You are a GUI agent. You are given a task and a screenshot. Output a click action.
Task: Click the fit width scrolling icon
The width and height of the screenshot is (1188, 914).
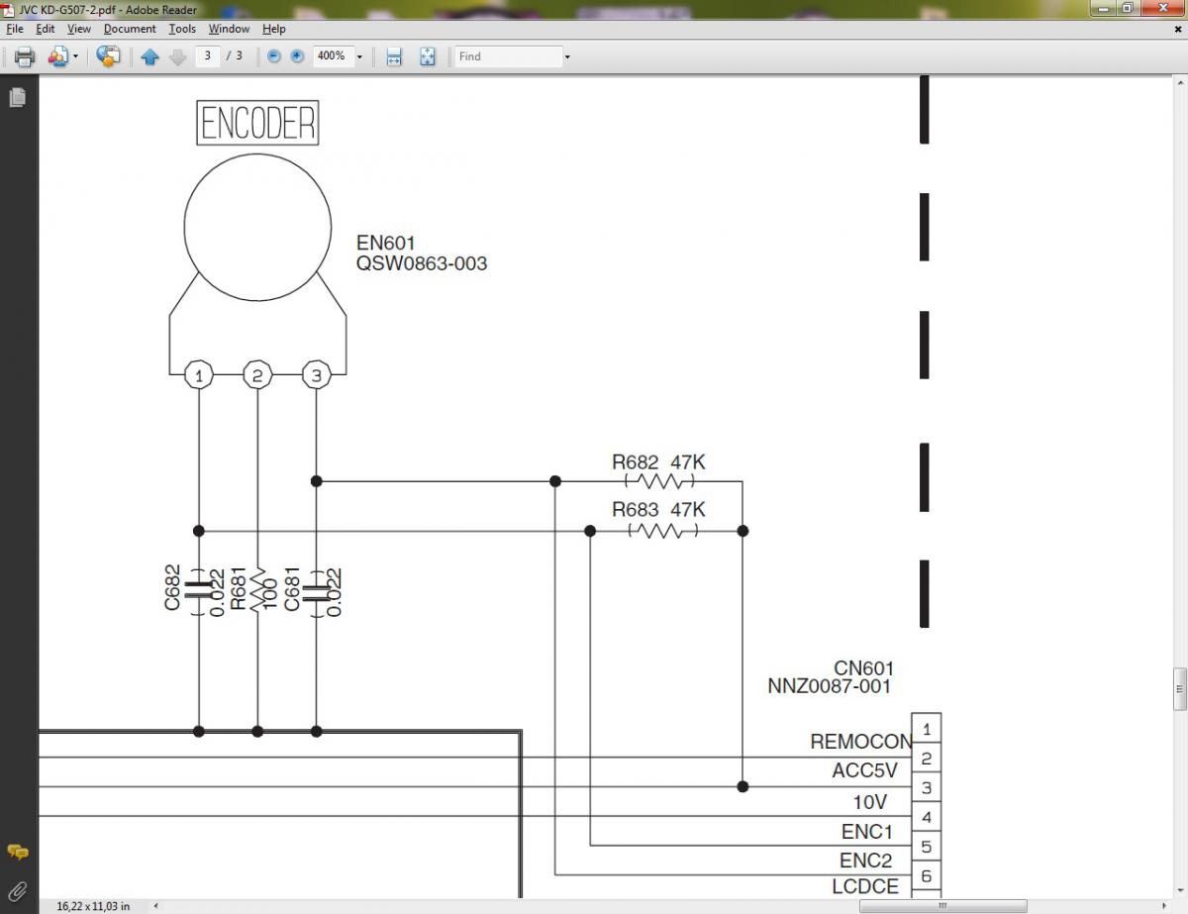point(394,56)
